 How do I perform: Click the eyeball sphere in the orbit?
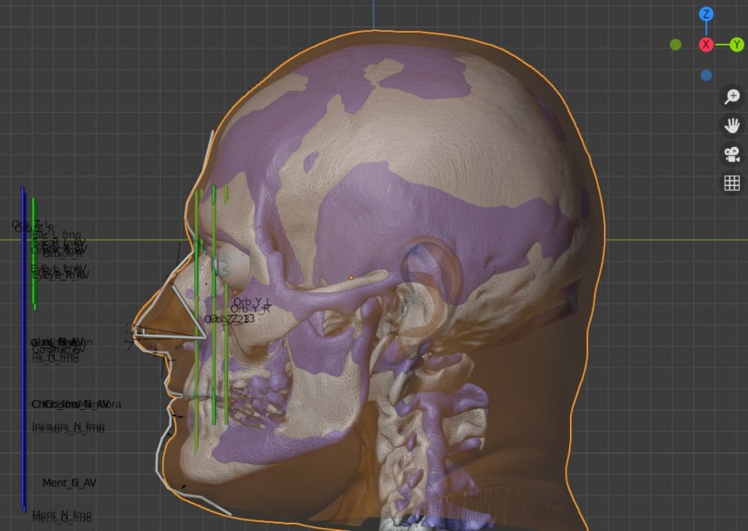tap(234, 267)
